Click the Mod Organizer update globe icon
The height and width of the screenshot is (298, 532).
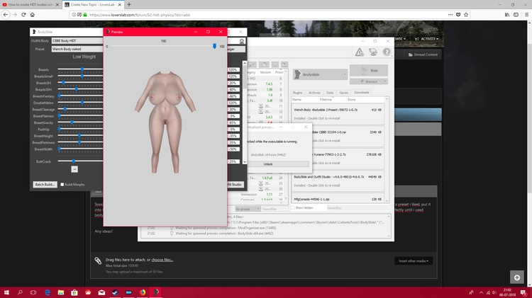click(x=373, y=52)
